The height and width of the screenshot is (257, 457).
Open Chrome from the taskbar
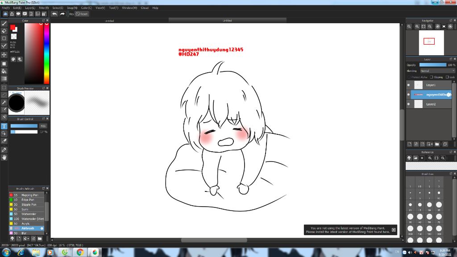pos(80,253)
